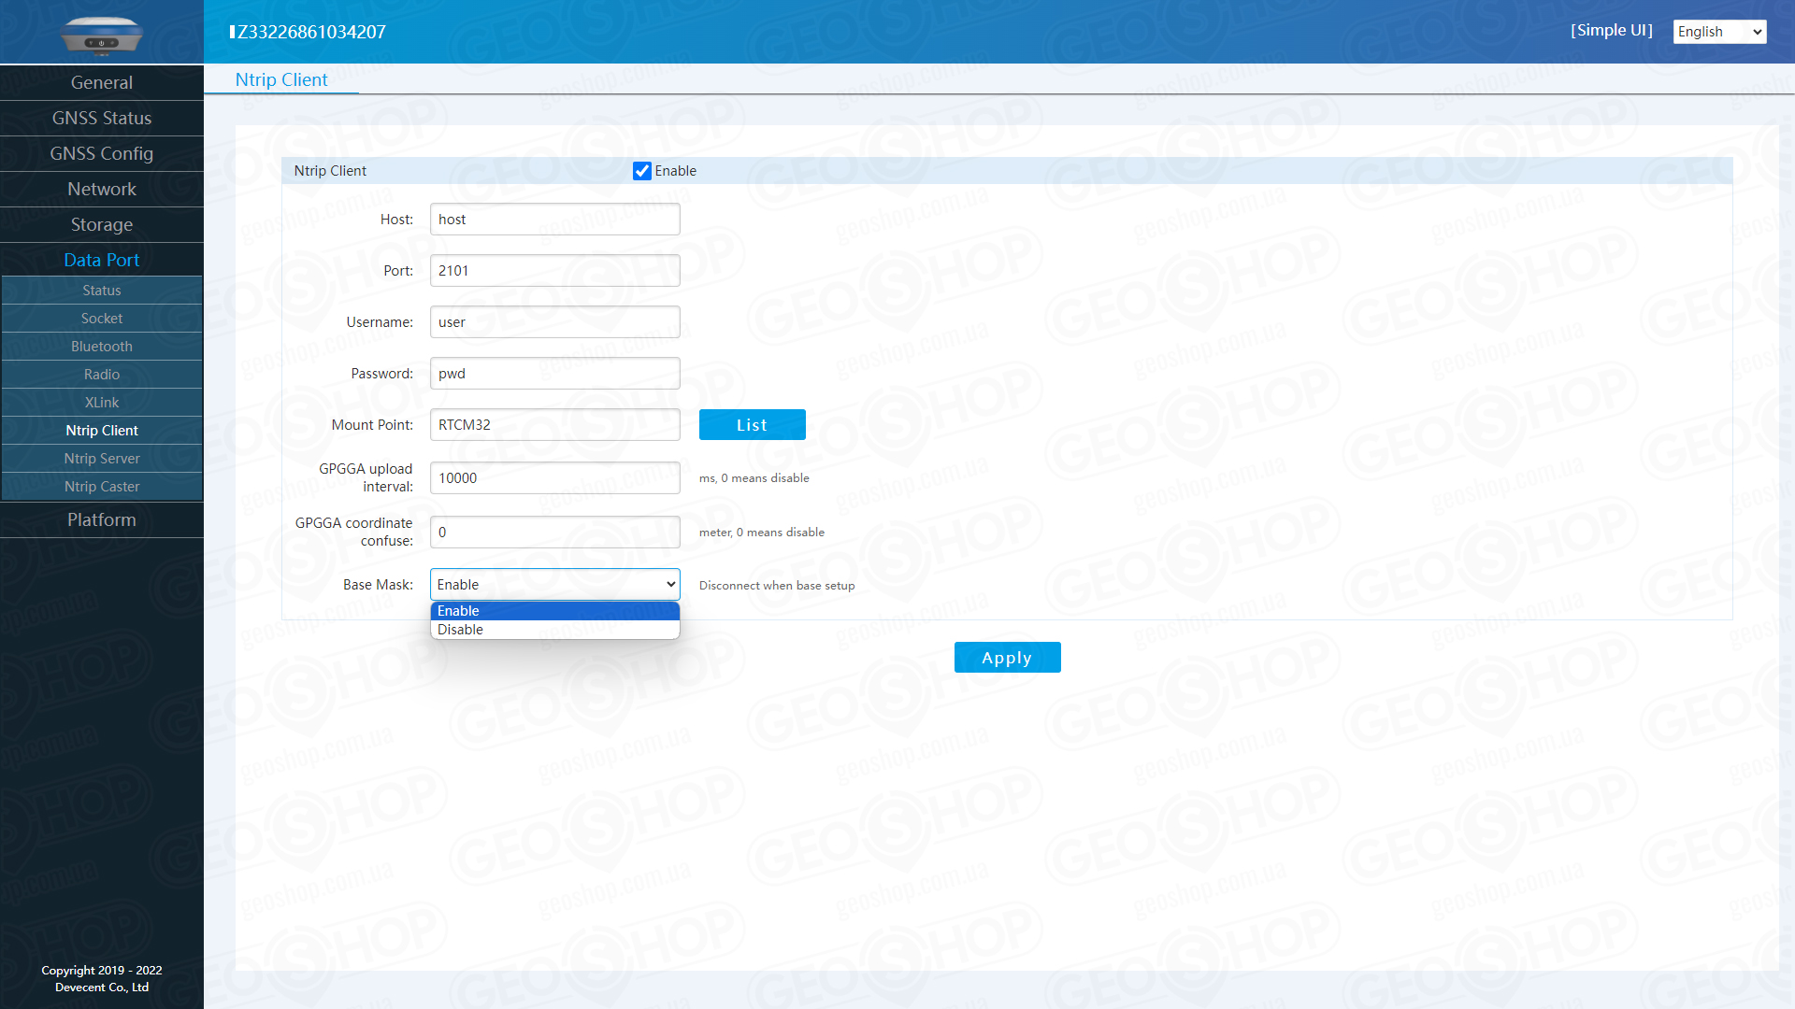Go to the Radio submenu
The height and width of the screenshot is (1009, 1795).
tap(102, 375)
